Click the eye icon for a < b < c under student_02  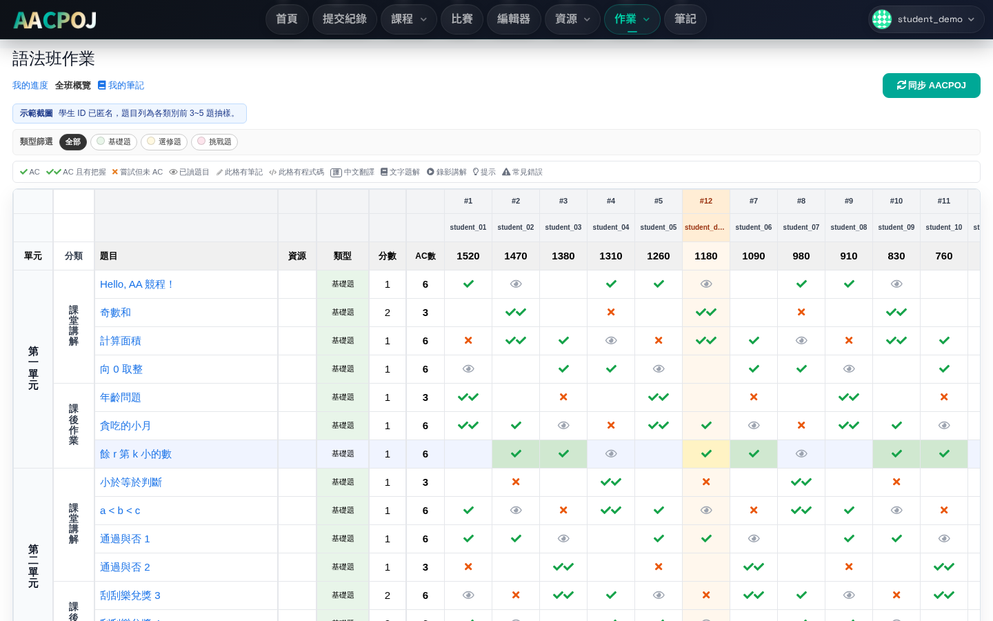pos(516,510)
